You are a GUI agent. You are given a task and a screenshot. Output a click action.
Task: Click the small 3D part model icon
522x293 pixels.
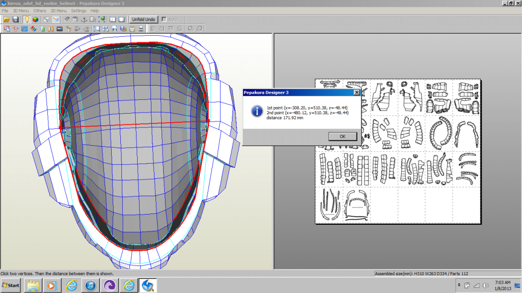point(69,29)
